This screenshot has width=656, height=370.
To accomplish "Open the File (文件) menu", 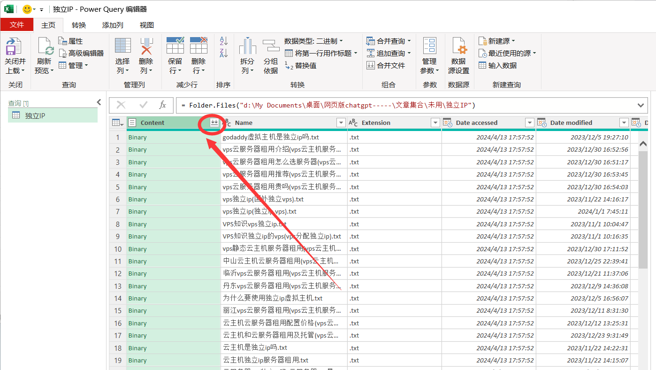I will pos(17,25).
